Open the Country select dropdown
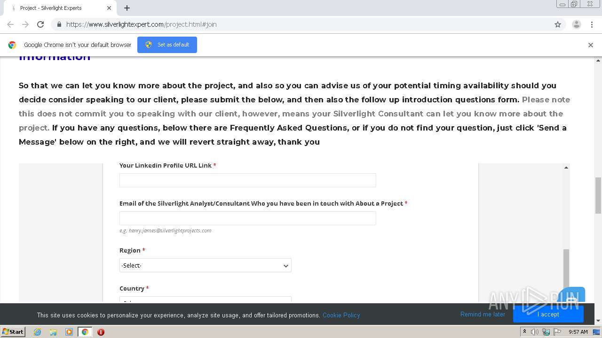The width and height of the screenshot is (602, 338). pyautogui.click(x=206, y=300)
